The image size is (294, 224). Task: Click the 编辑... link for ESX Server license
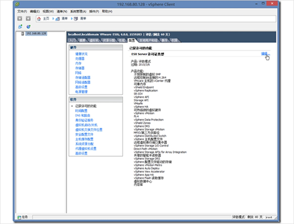(x=266, y=54)
